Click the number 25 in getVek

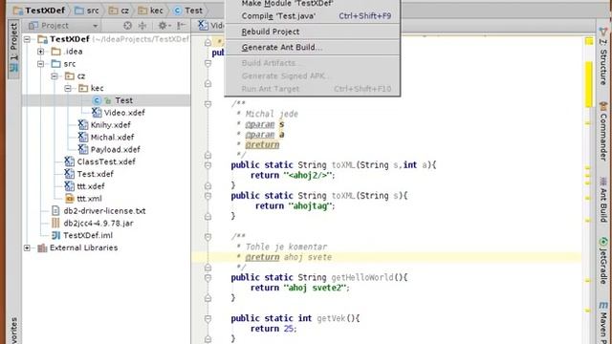tap(289, 329)
